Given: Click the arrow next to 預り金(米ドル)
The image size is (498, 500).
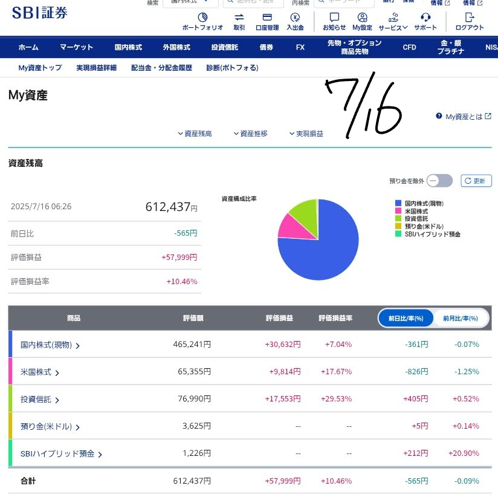Looking at the screenshot, I should [x=78, y=427].
